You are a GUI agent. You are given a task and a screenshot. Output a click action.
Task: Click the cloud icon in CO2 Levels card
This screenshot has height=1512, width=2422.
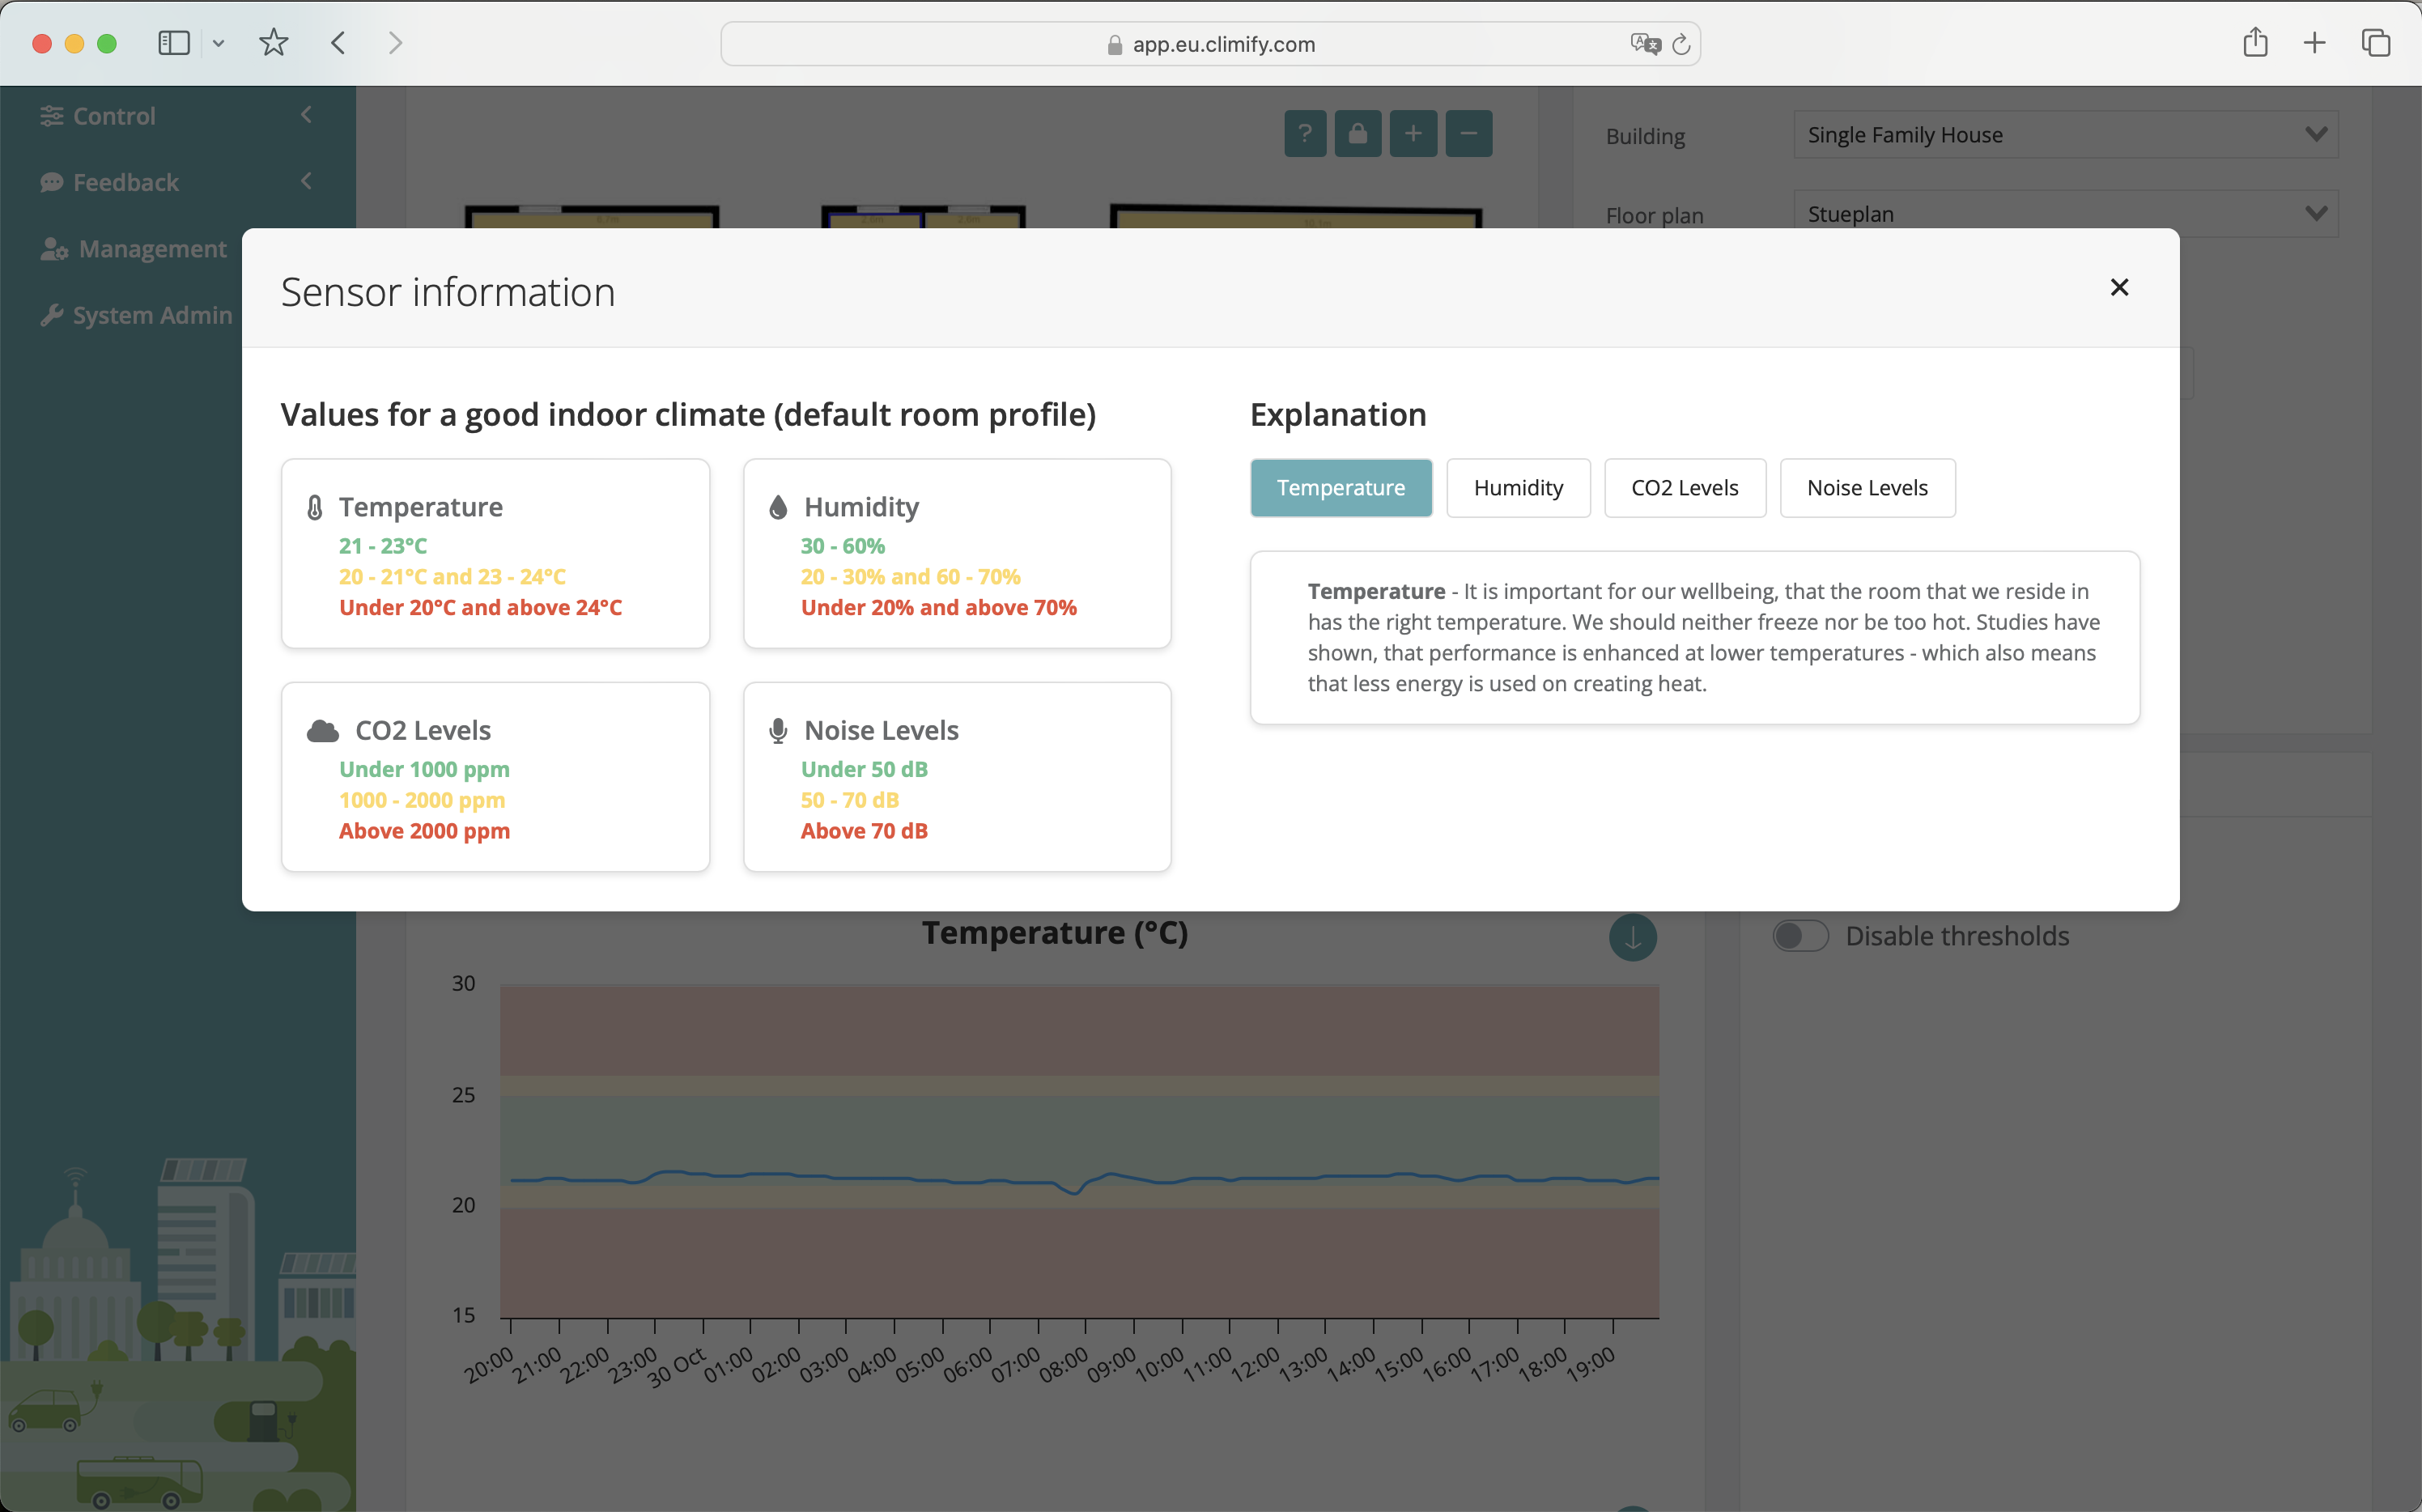(322, 731)
